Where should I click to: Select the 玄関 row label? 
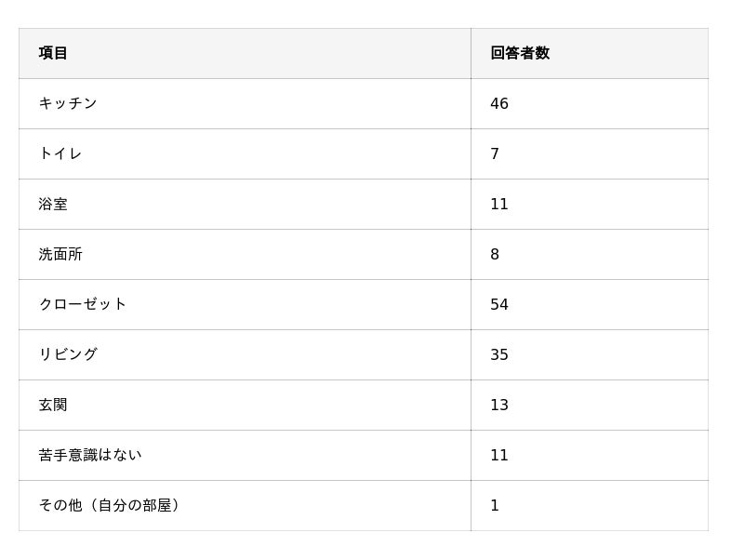(53, 405)
